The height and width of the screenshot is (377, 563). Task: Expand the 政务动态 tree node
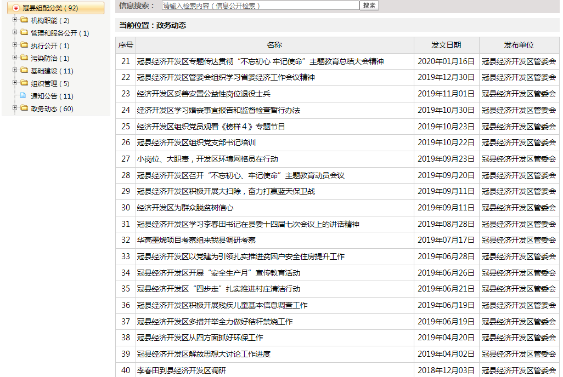[15, 107]
